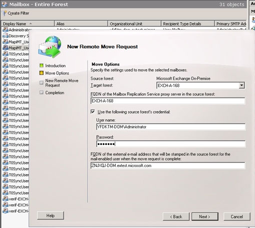Image resolution: width=255 pixels, height=228 pixels.
Task: Click the green Introduction step indicator
Action: point(42,65)
